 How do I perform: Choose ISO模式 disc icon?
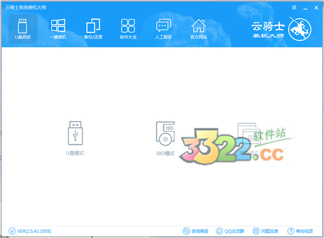click(x=165, y=133)
